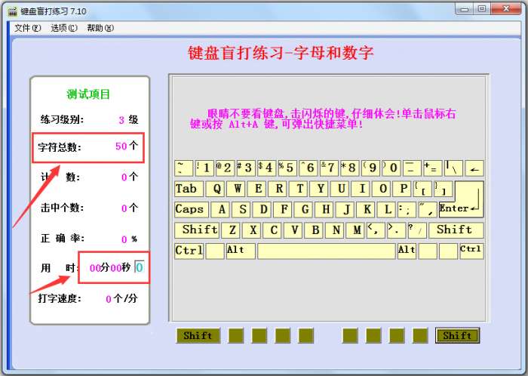Click the B key on the virtual keyboard
The image size is (528, 376).
point(315,230)
